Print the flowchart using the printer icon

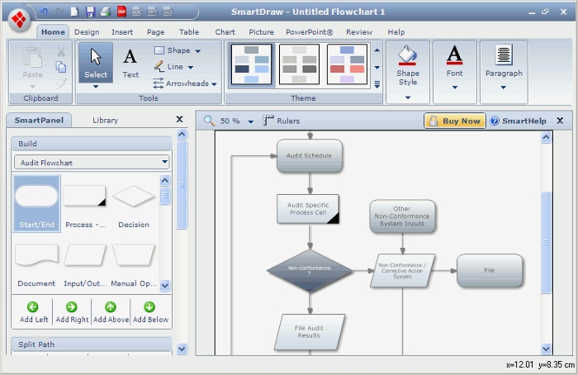pos(106,12)
